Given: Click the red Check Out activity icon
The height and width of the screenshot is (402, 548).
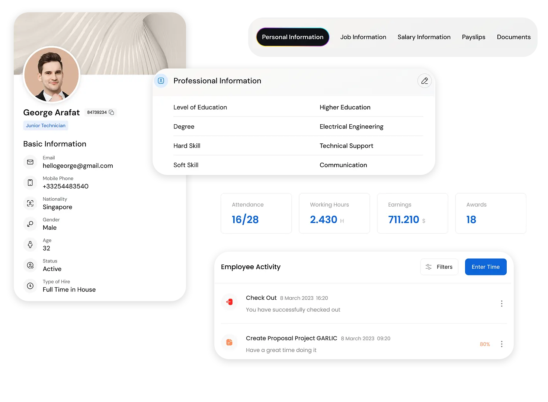Looking at the screenshot, I should pyautogui.click(x=230, y=302).
